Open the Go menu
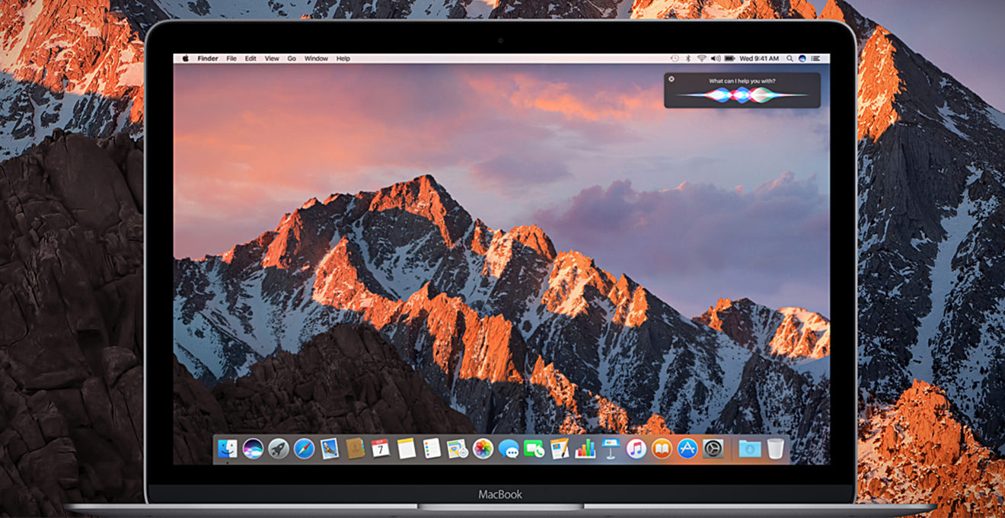 click(x=292, y=59)
